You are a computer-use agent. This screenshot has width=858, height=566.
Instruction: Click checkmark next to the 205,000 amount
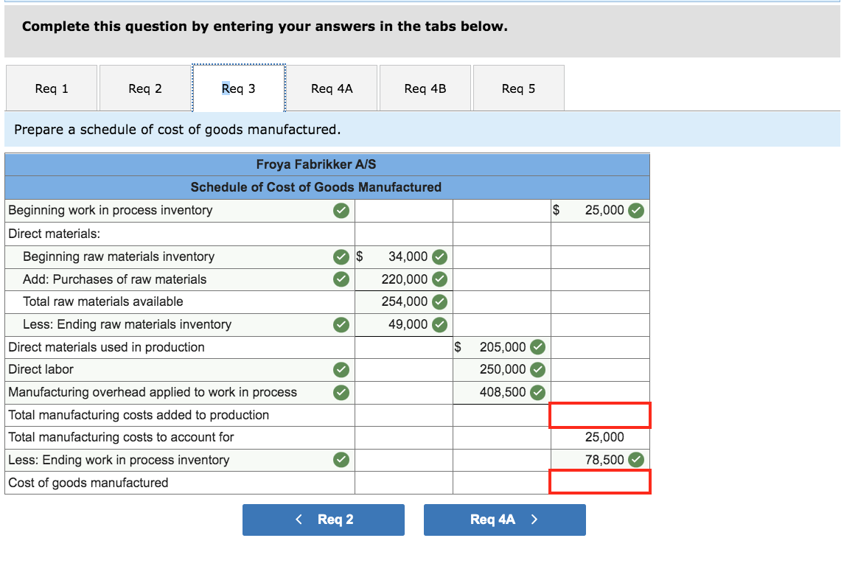coord(538,346)
